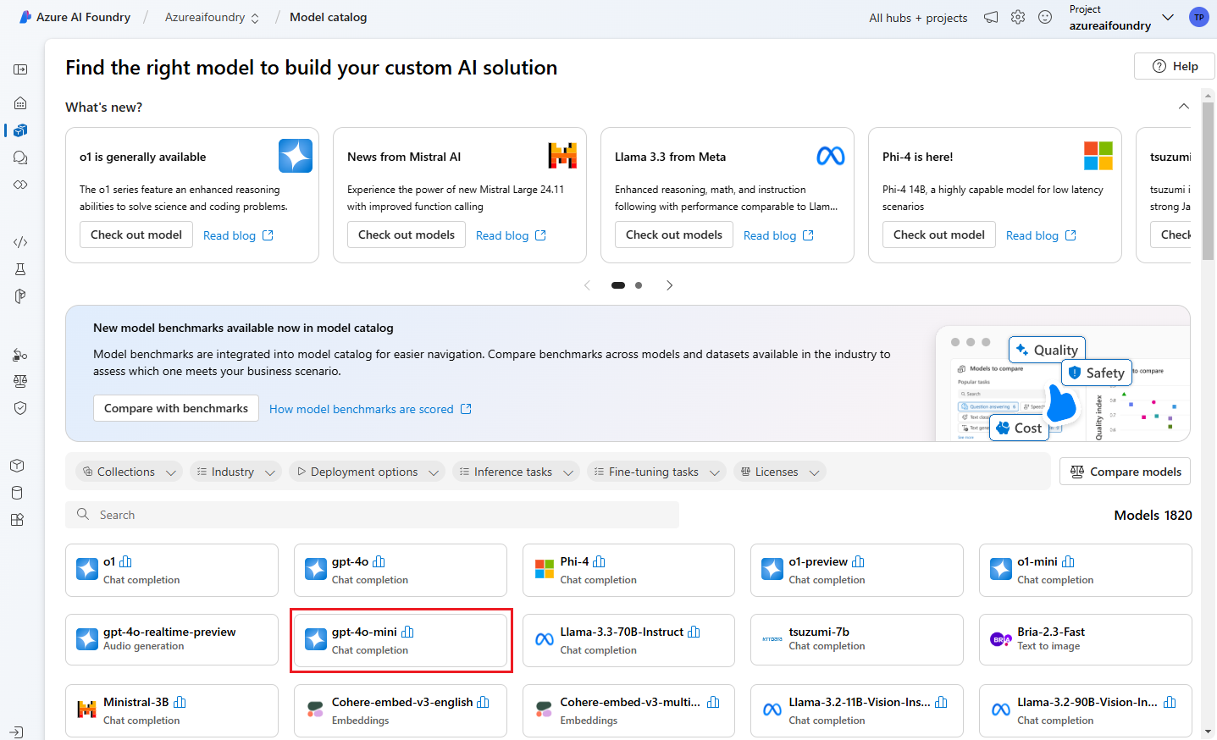Toggle the left sidebar panel layout icon
Screen dimensions: 1217x740
(20, 69)
